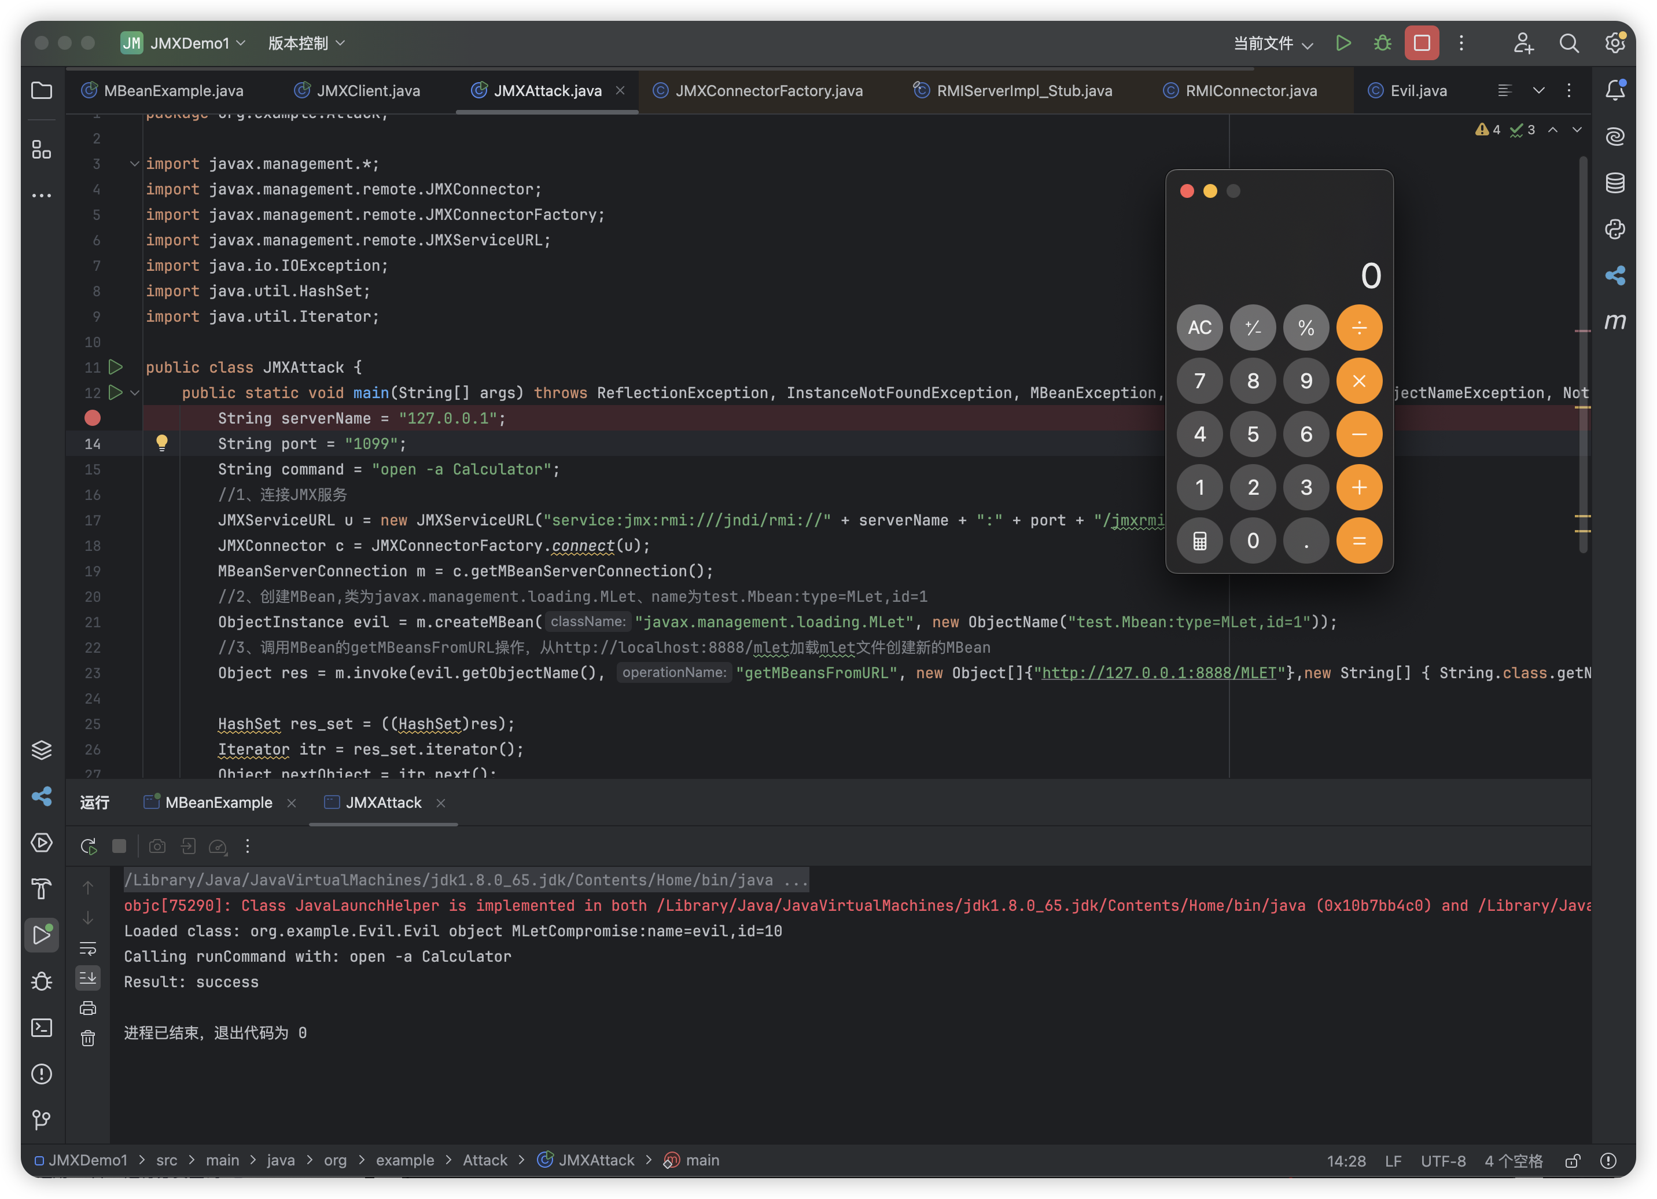The width and height of the screenshot is (1657, 1199).
Task: Switch to the JMXConnectorFactory.java tab
Action: [x=758, y=91]
